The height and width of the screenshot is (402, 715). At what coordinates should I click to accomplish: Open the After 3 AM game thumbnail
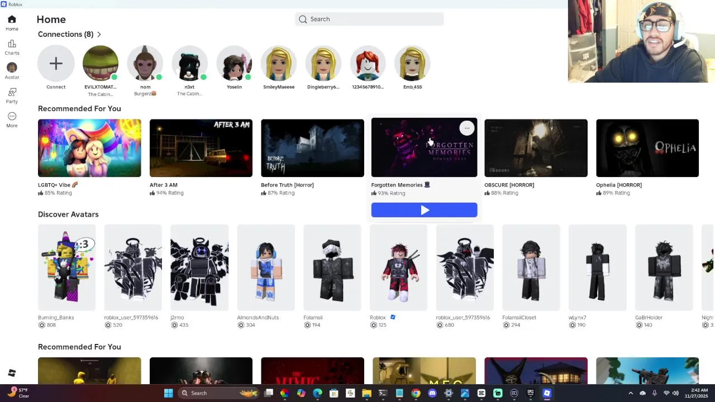[x=201, y=148]
